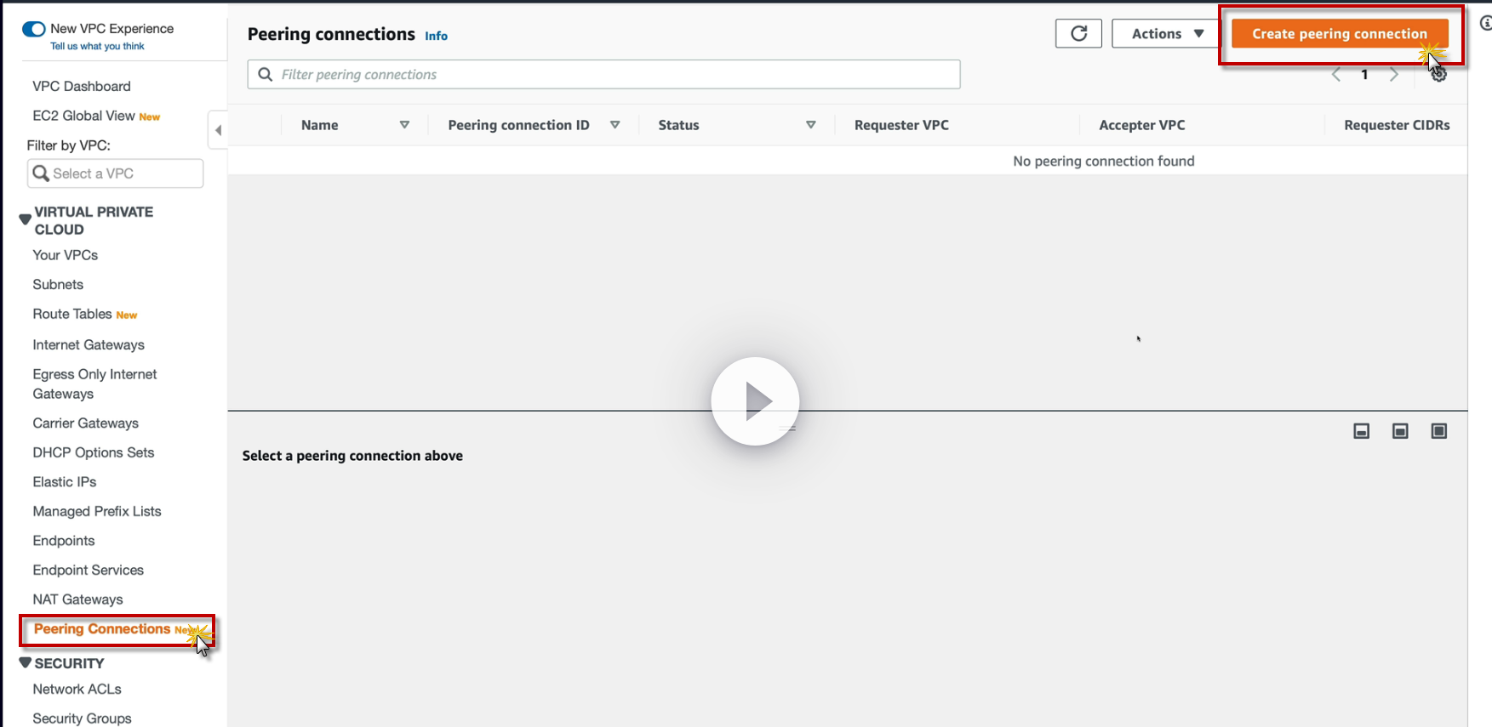Go to NAT Gateways
1492x727 pixels.
[x=77, y=599]
